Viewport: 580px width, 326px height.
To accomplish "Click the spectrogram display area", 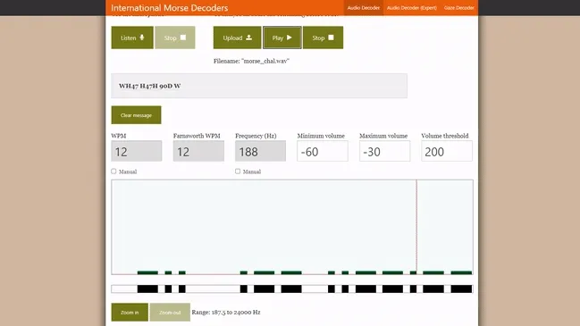I will [x=292, y=227].
